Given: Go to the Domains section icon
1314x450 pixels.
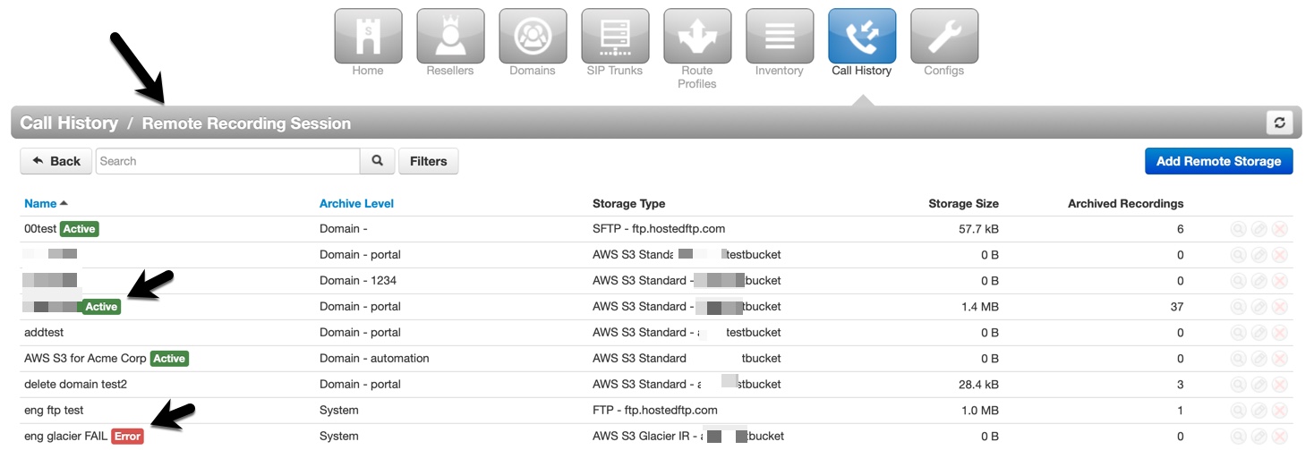Looking at the screenshot, I should point(533,37).
